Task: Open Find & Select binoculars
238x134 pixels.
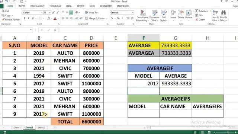Action: click(x=223, y=16)
